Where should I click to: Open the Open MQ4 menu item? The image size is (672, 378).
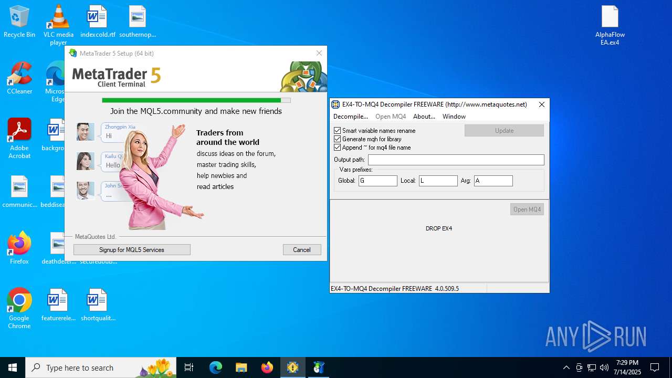391,117
